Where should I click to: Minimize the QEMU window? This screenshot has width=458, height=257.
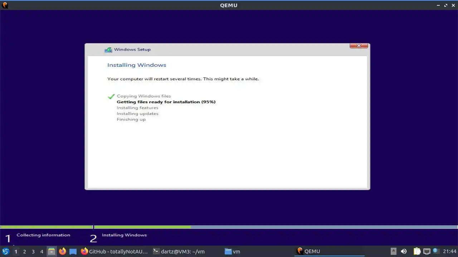pyautogui.click(x=439, y=5)
